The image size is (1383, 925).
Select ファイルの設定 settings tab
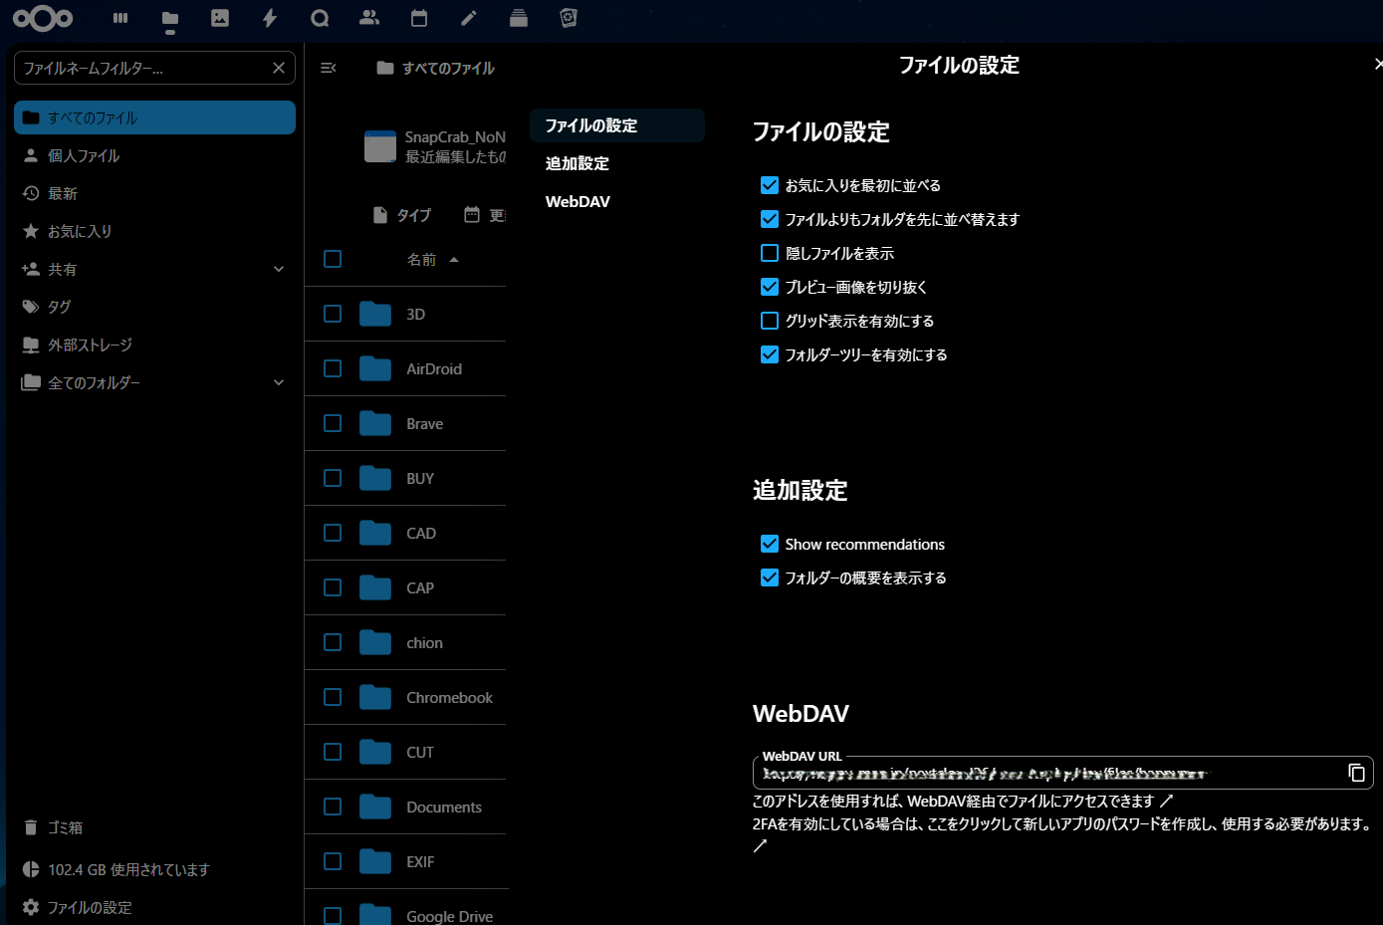point(617,125)
